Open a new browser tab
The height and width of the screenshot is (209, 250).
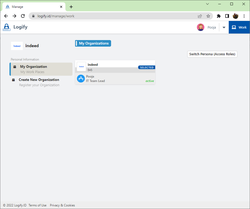point(71,7)
